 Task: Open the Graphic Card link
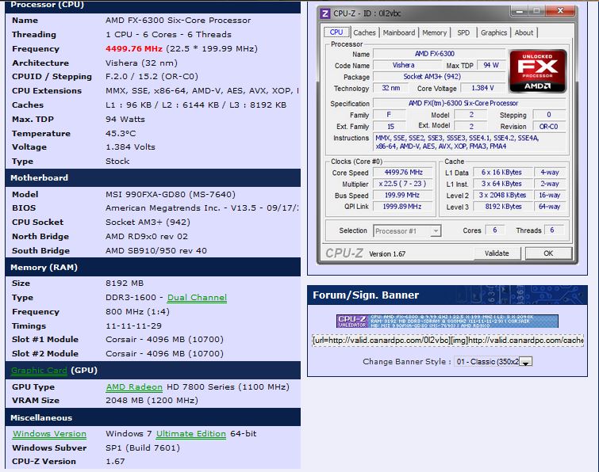[39, 370]
